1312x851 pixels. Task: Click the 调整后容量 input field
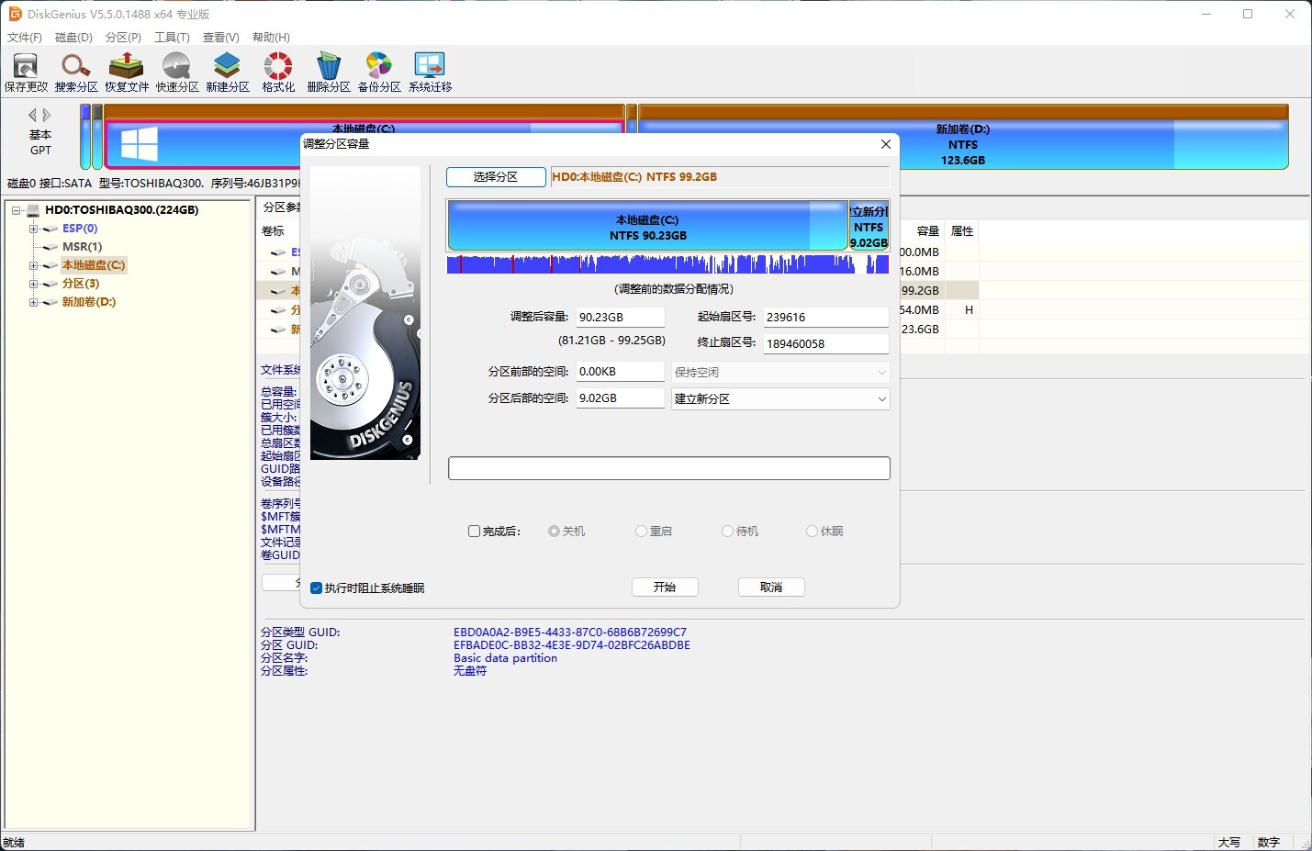[620, 318]
